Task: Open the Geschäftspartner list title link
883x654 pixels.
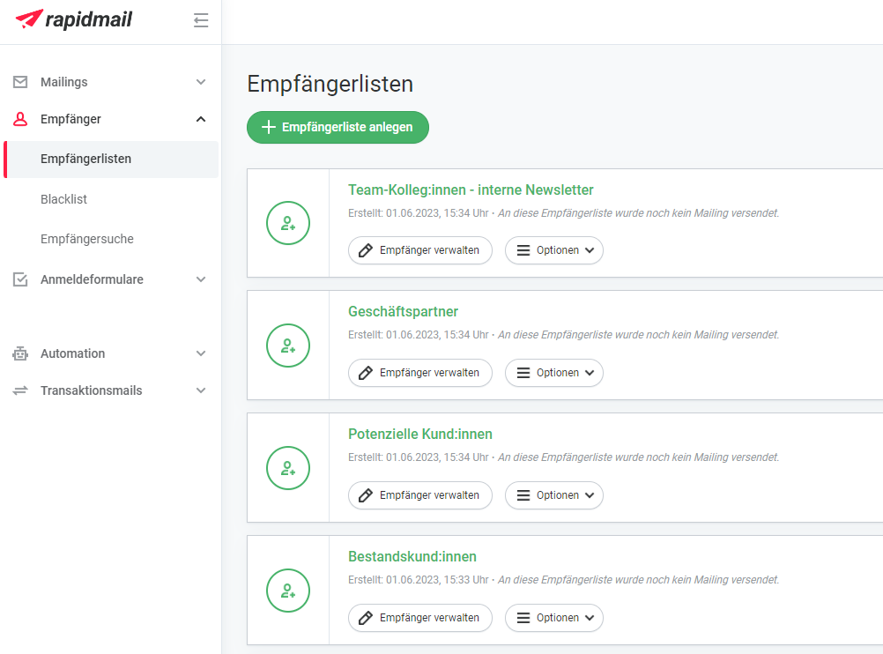Action: pyautogui.click(x=403, y=312)
